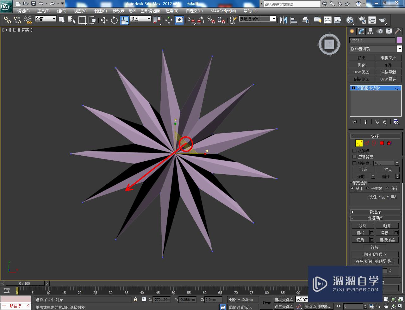Image resolution: width=405 pixels, height=310 pixels.
Task: Open Select by Name list icon
Action: tap(72, 20)
